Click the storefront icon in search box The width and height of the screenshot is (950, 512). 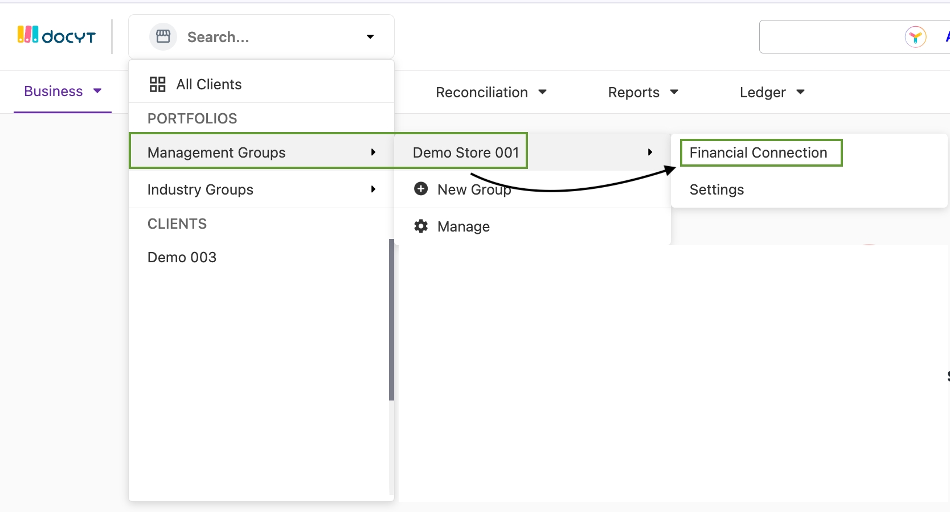163,36
